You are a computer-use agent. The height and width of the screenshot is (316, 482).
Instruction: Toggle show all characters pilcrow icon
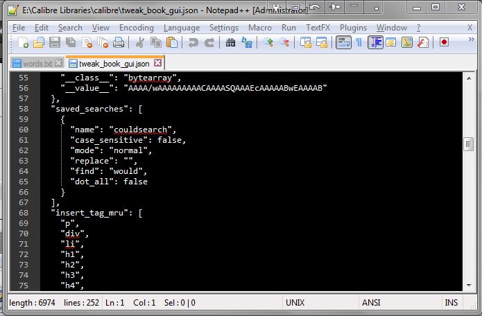pos(359,42)
